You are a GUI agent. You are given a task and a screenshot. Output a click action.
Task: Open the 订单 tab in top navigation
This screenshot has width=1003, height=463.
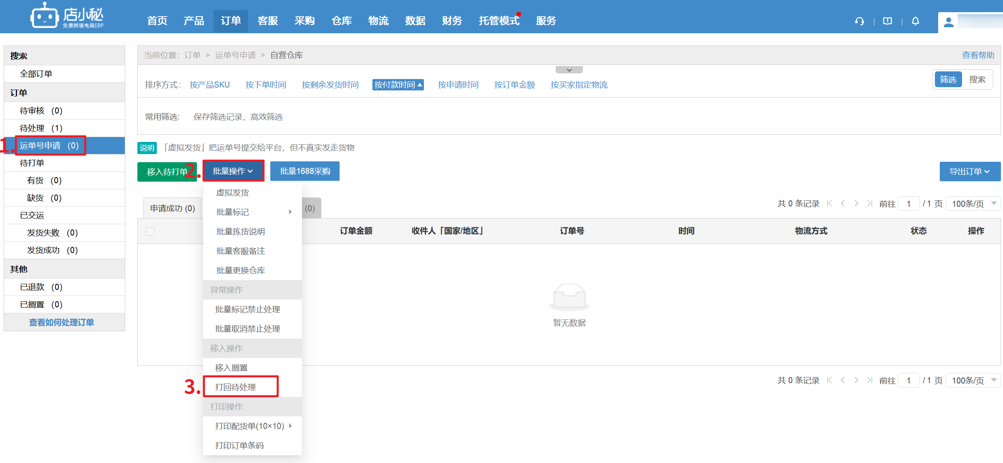tap(231, 21)
